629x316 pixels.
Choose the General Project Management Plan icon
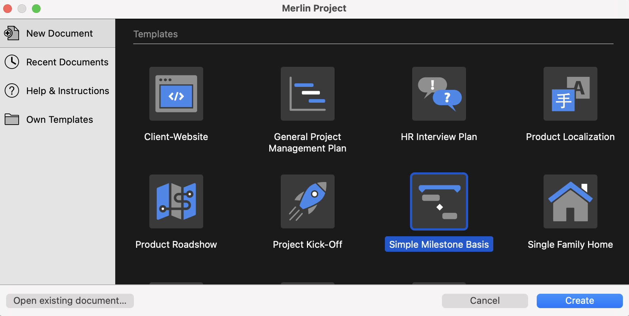point(307,94)
